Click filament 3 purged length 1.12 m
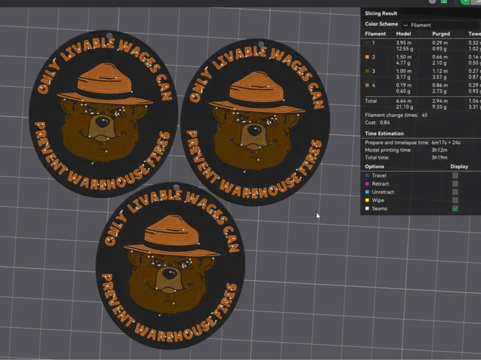 click(440, 71)
